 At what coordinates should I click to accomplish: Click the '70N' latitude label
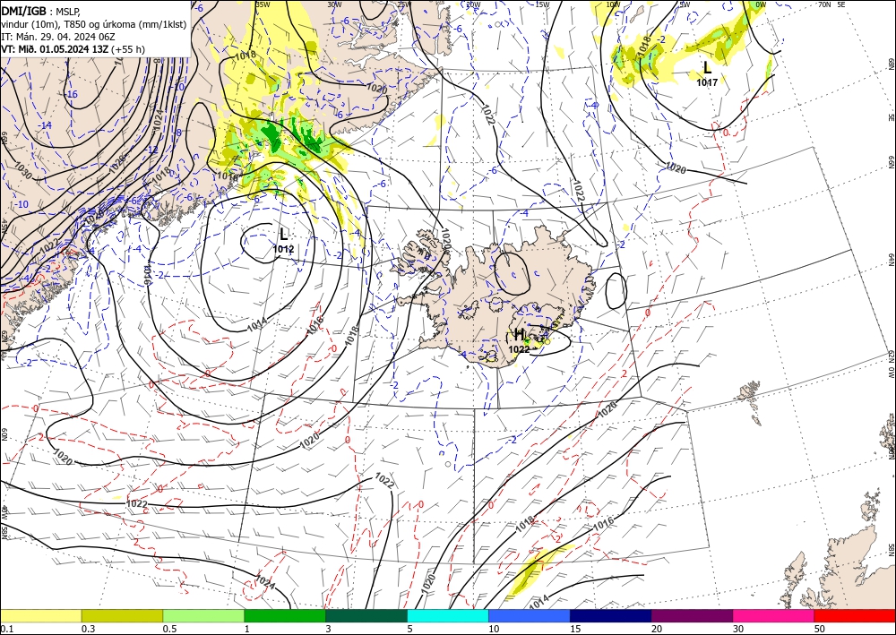click(824, 4)
